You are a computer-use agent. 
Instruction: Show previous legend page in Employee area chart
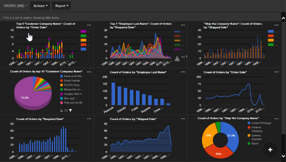pos(177,58)
